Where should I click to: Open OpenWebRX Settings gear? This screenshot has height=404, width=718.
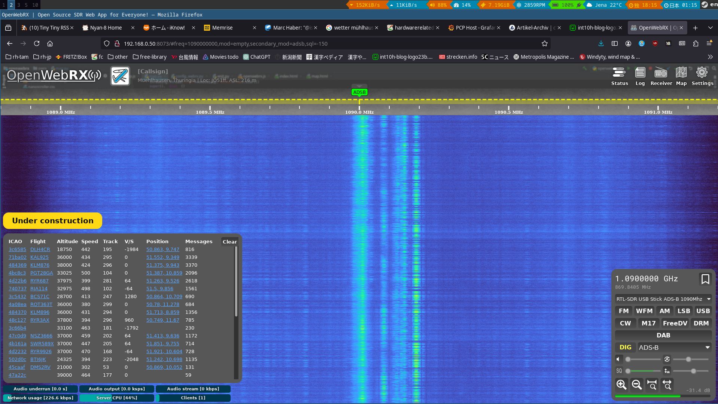coord(702,76)
